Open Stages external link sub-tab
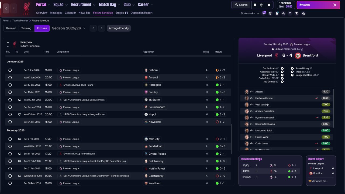 click(x=122, y=13)
